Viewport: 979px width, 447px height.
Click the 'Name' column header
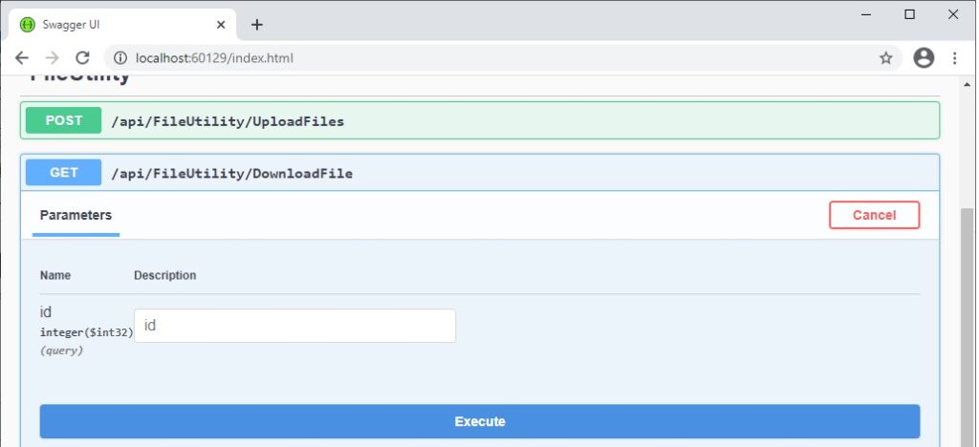pos(54,275)
